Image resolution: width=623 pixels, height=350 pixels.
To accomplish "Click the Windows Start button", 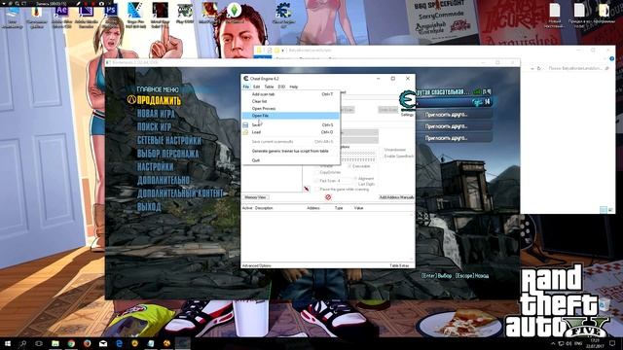I will click(8, 343).
